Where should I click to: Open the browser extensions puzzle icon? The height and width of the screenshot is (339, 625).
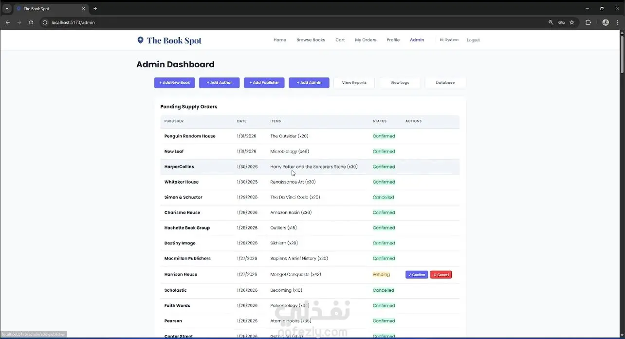tap(588, 22)
